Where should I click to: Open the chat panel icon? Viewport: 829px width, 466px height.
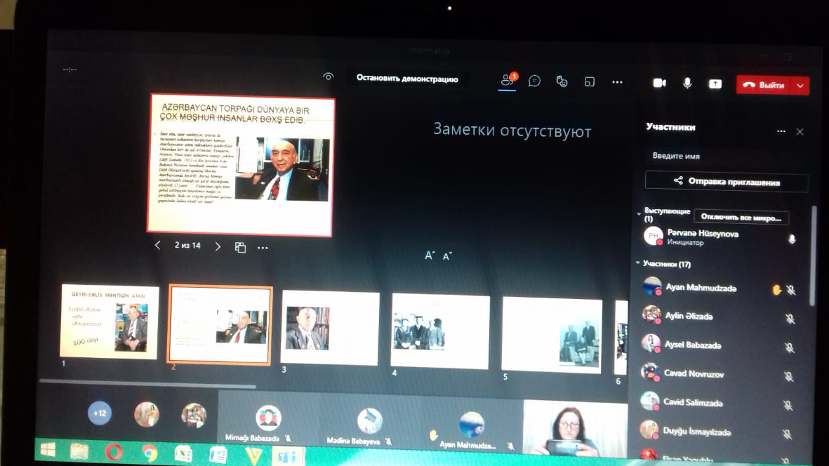coord(534,81)
